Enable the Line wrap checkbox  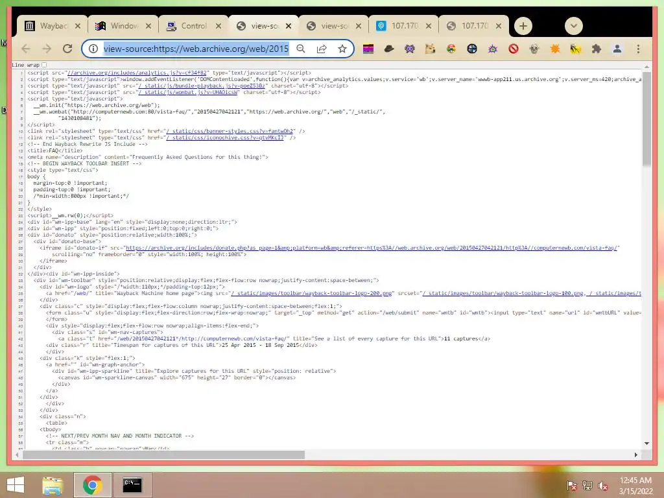click(44, 65)
